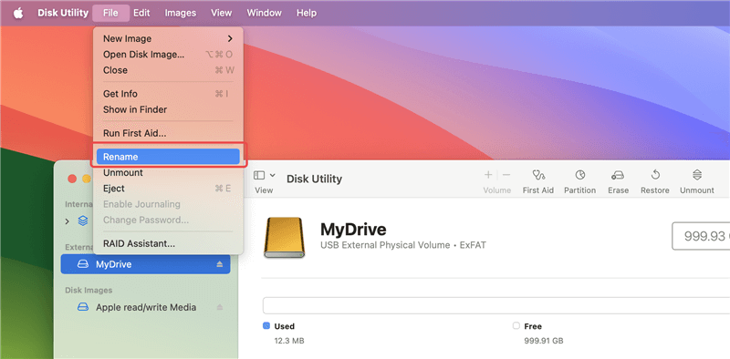Click the Disk Images section header
The width and height of the screenshot is (730, 359).
pos(89,290)
